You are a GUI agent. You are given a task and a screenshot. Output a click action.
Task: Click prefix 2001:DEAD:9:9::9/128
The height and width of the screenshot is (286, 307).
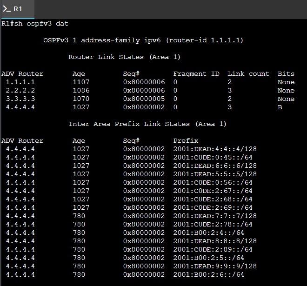pos(215,266)
